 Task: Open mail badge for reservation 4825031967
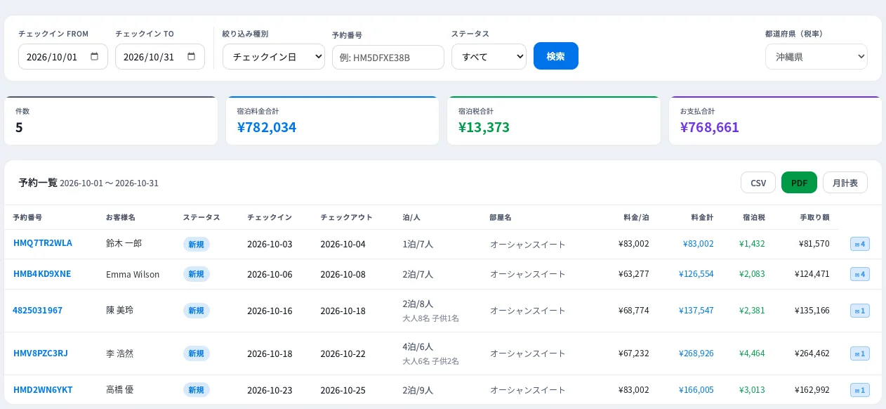860,310
